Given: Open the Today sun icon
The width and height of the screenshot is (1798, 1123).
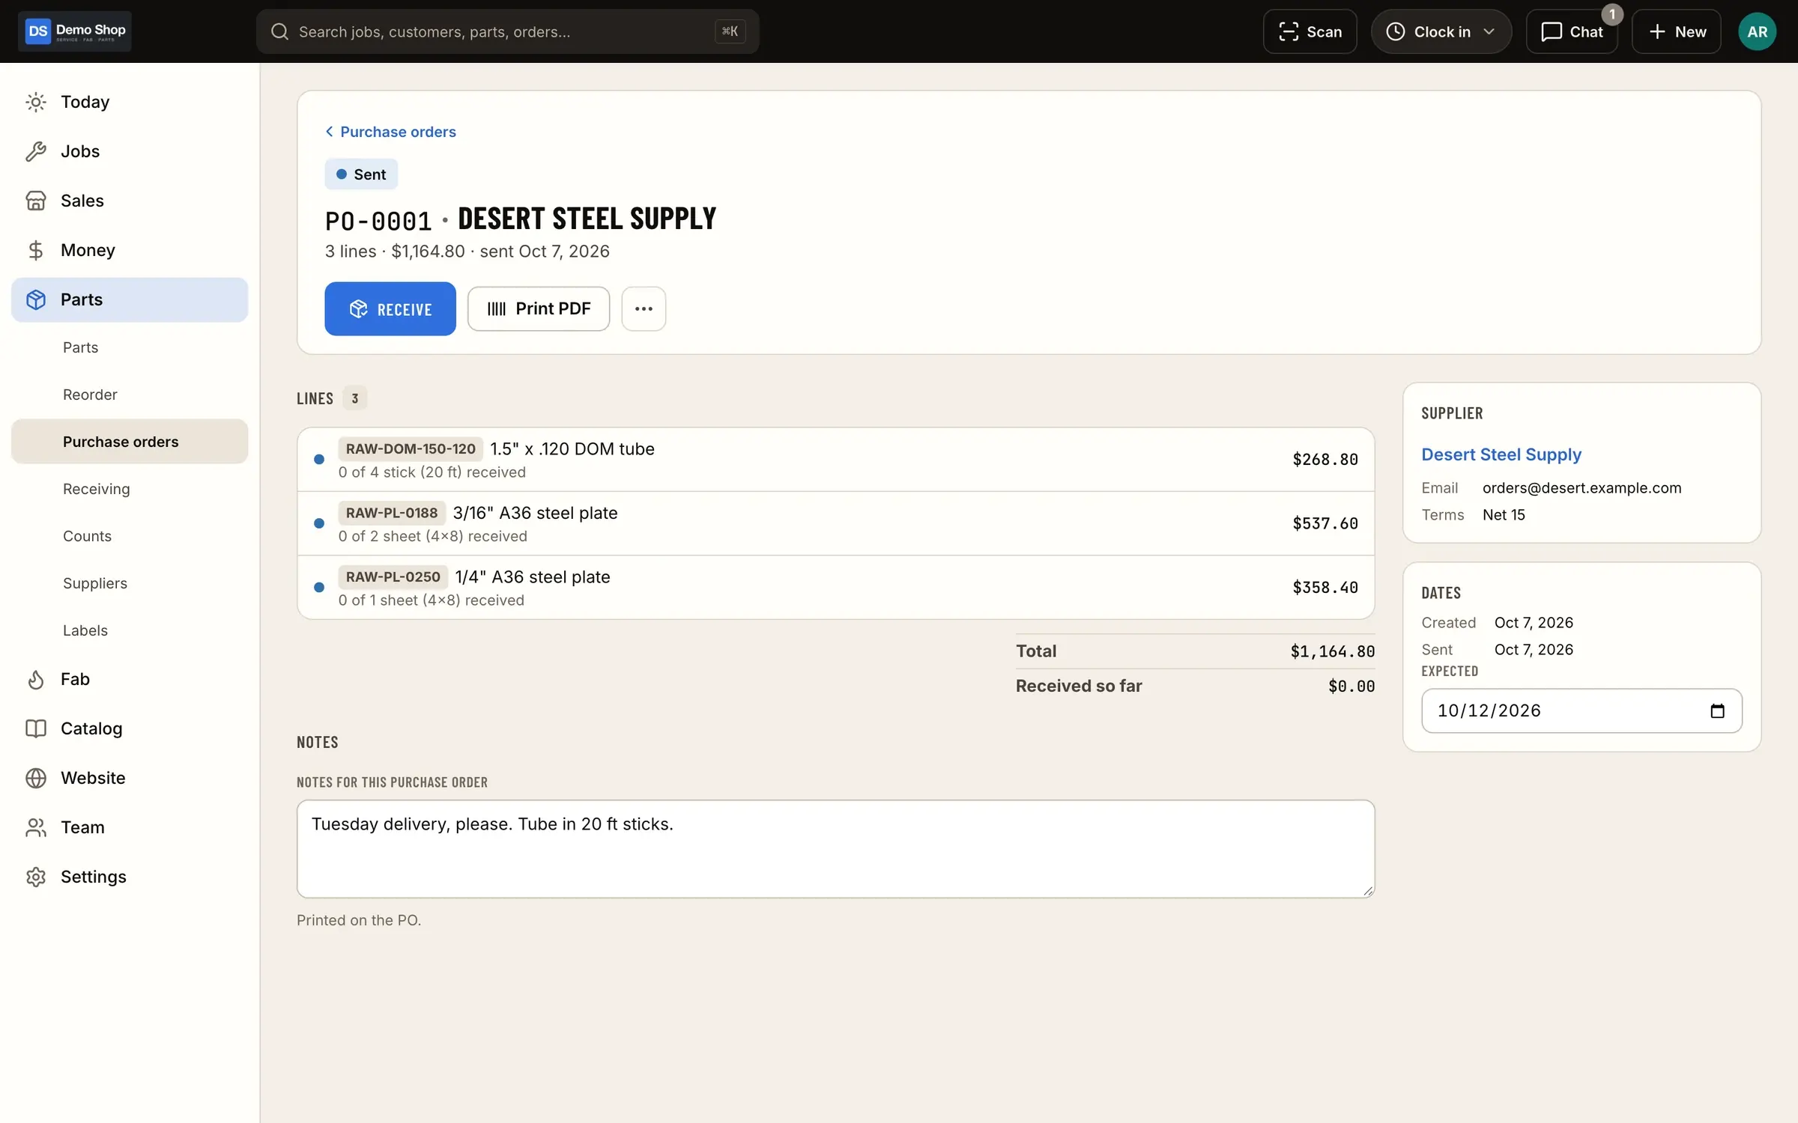Looking at the screenshot, I should click(36, 102).
